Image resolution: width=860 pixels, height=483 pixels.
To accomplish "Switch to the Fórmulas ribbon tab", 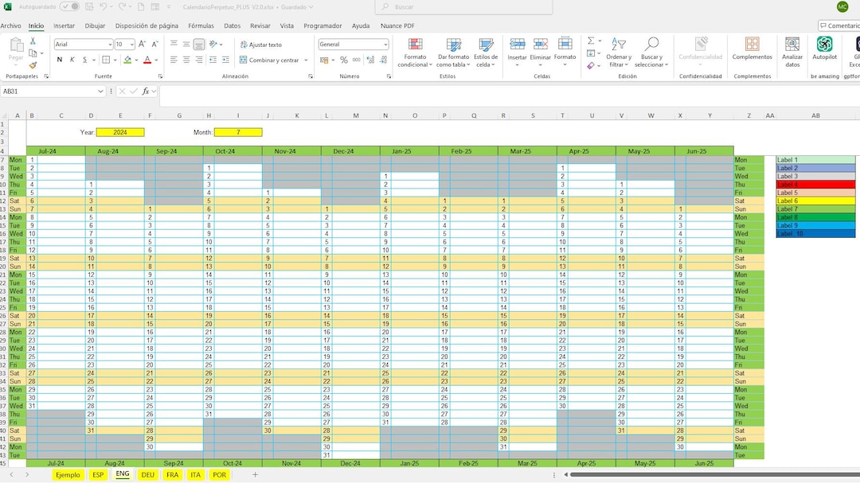I will (x=201, y=25).
